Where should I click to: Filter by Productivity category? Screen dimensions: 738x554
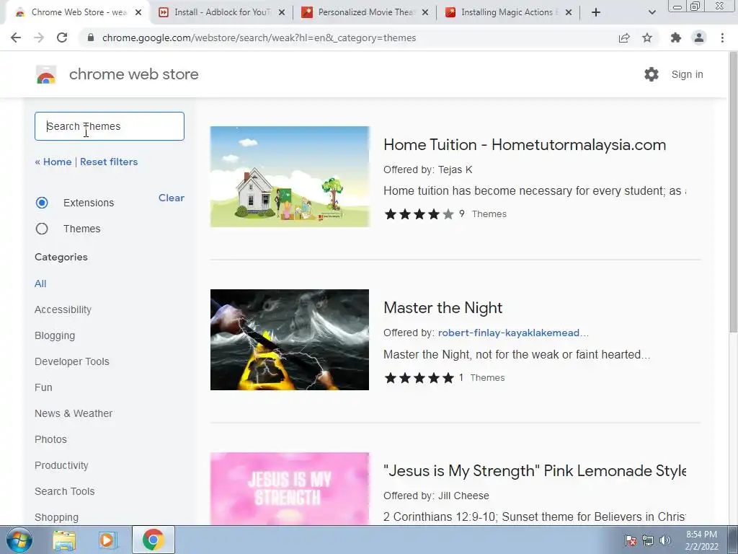pos(62,465)
